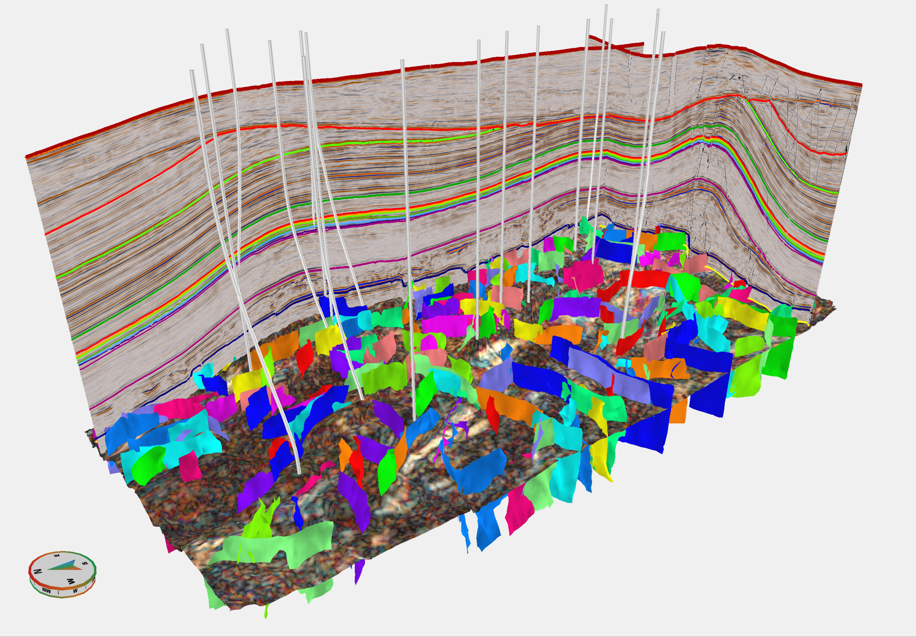The image size is (916, 637).
Task: Click the S letter on compass face
Action: [85, 563]
